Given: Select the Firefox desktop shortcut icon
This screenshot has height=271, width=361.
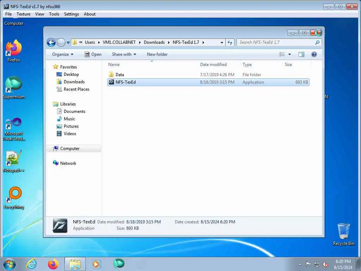Looking at the screenshot, I should 14,51.
